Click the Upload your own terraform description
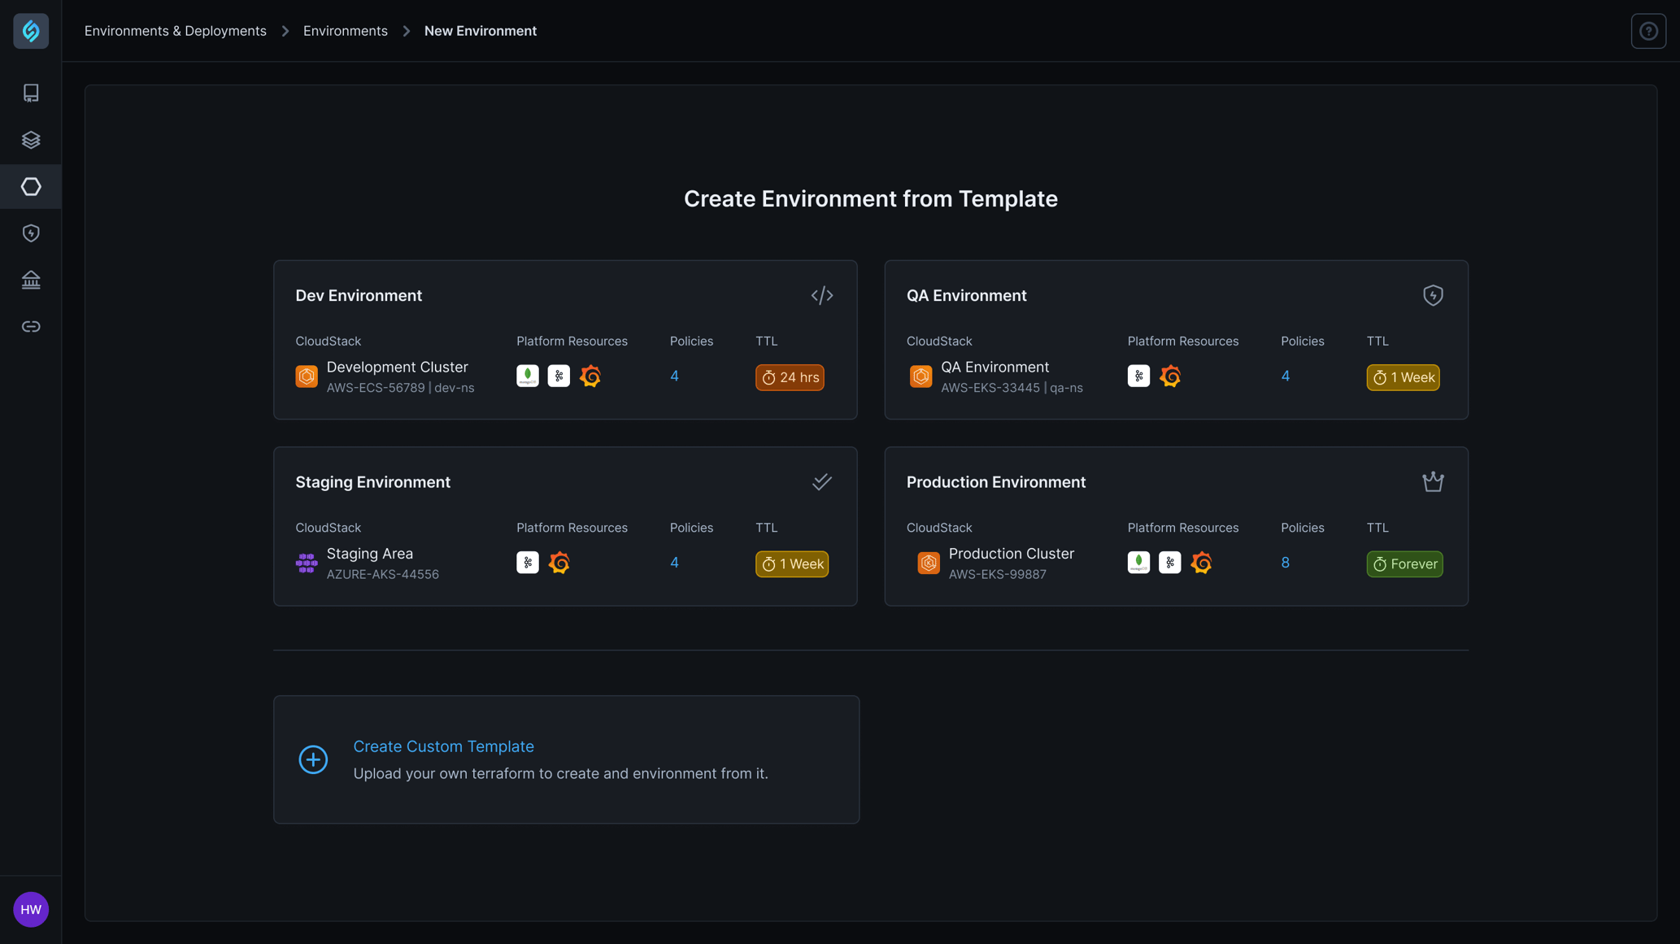1680x944 pixels. [560, 773]
